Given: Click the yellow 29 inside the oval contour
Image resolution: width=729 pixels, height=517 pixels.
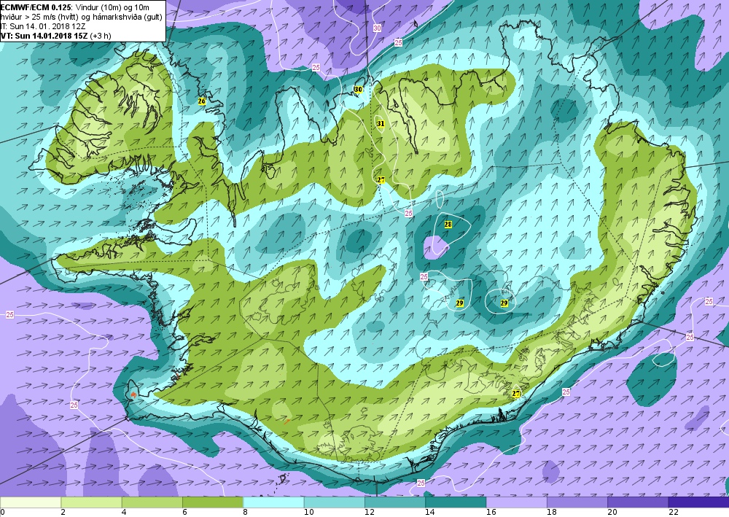Looking at the screenshot, I should pos(504,303).
